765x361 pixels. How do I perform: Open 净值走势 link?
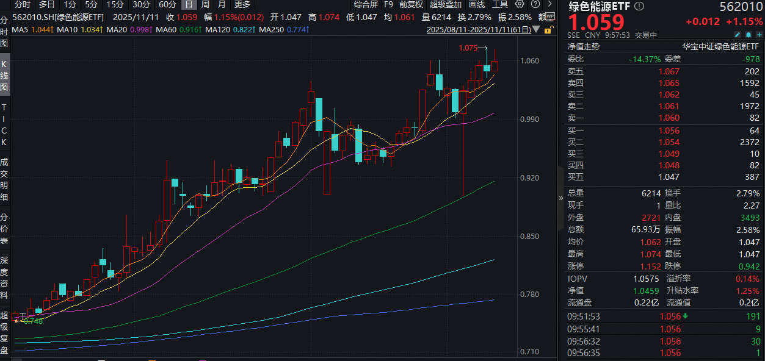click(584, 46)
